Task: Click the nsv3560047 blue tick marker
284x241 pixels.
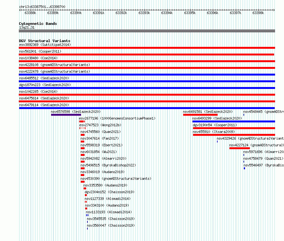Action: click(87, 229)
